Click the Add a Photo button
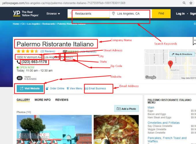This screenshot has height=144, width=196. click(x=127, y=109)
